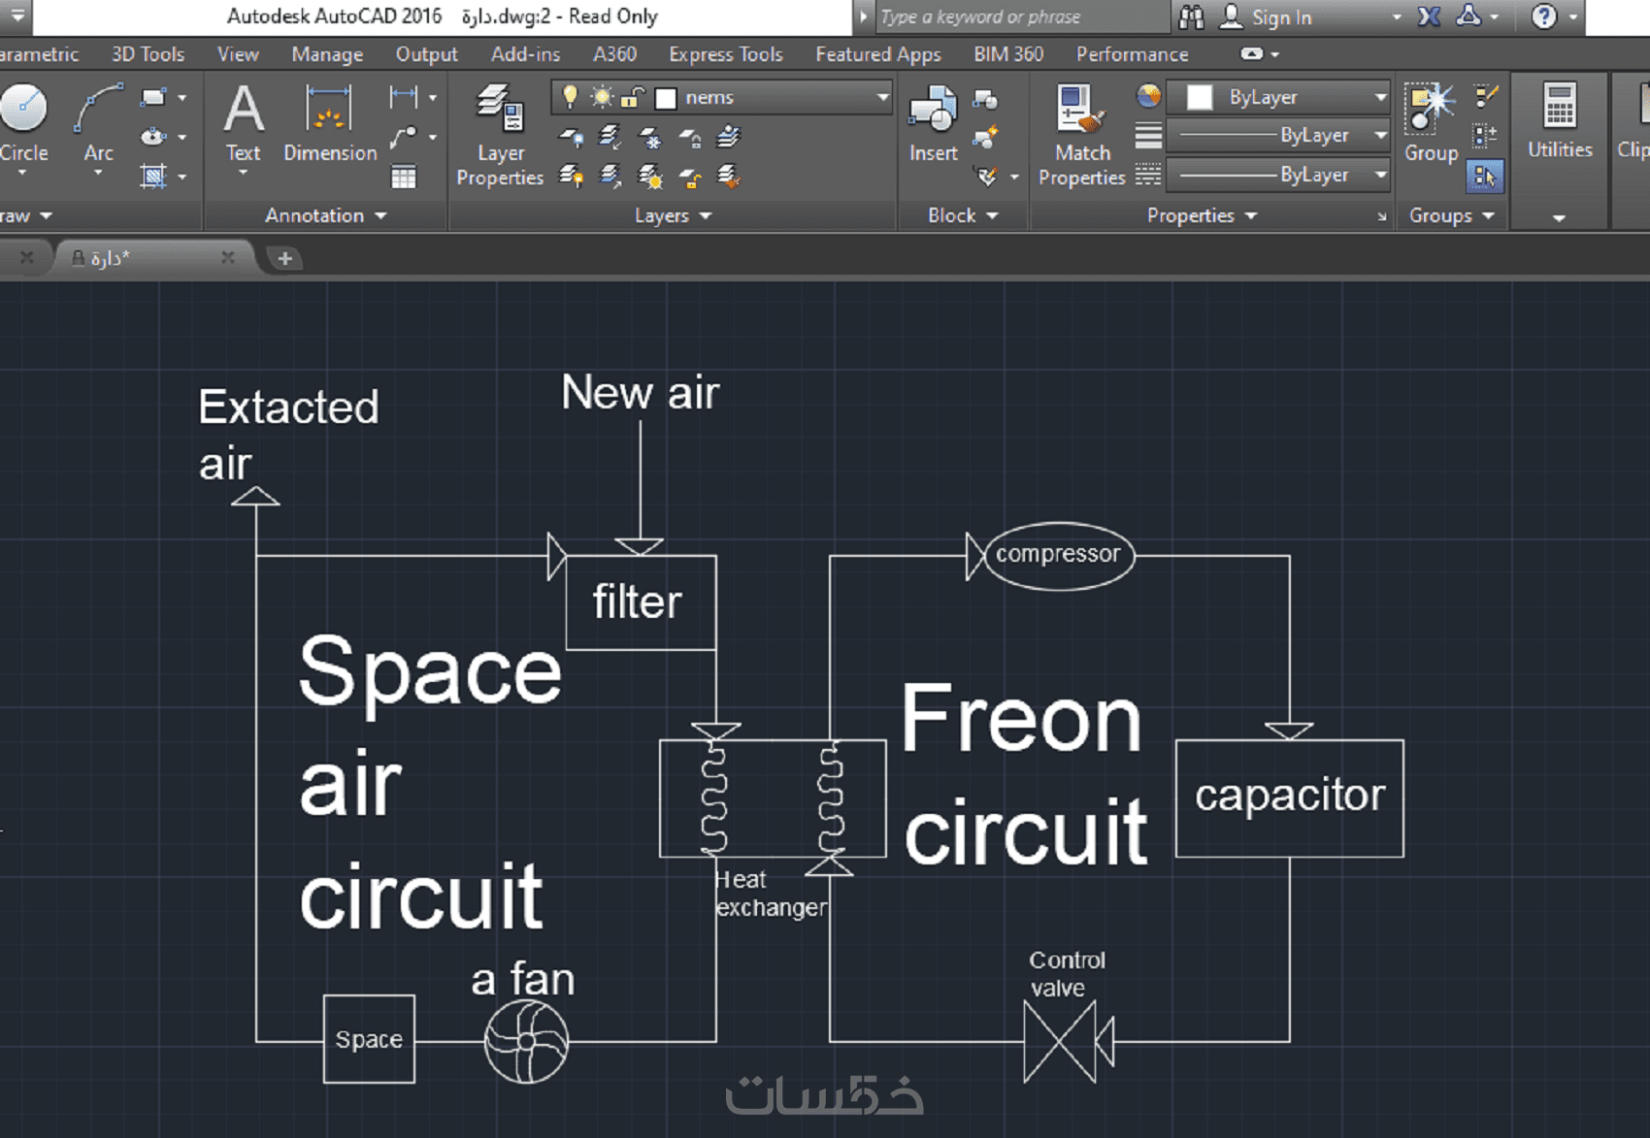Click the layer Match icon with brush
The height and width of the screenshot is (1138, 1650).
pos(728,177)
